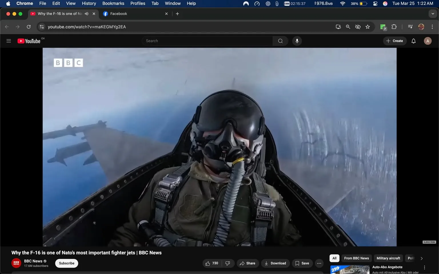Share the video
439x274 pixels.
point(248,263)
